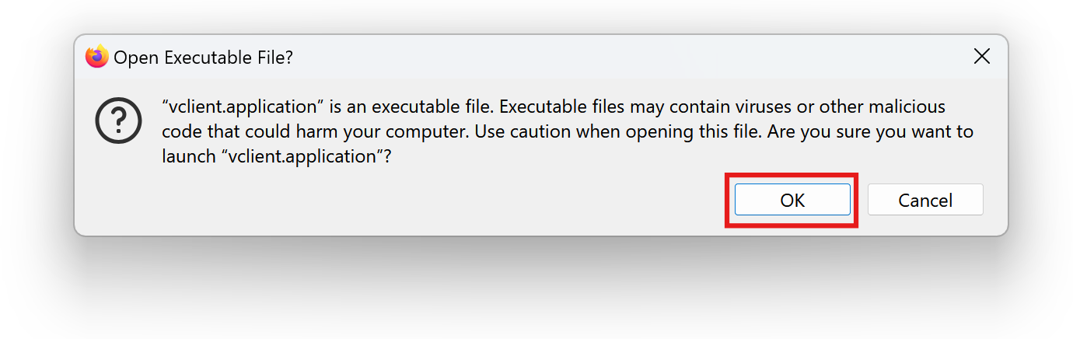Image resolution: width=1073 pixels, height=339 pixels.
Task: Click the question mark warning icon
Action: point(118,121)
